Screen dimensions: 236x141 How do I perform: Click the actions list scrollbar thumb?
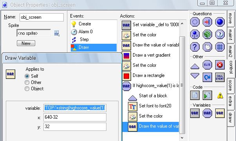(x=182, y=85)
